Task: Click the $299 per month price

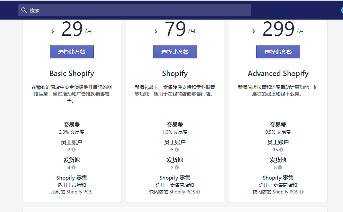Action: pyautogui.click(x=278, y=29)
